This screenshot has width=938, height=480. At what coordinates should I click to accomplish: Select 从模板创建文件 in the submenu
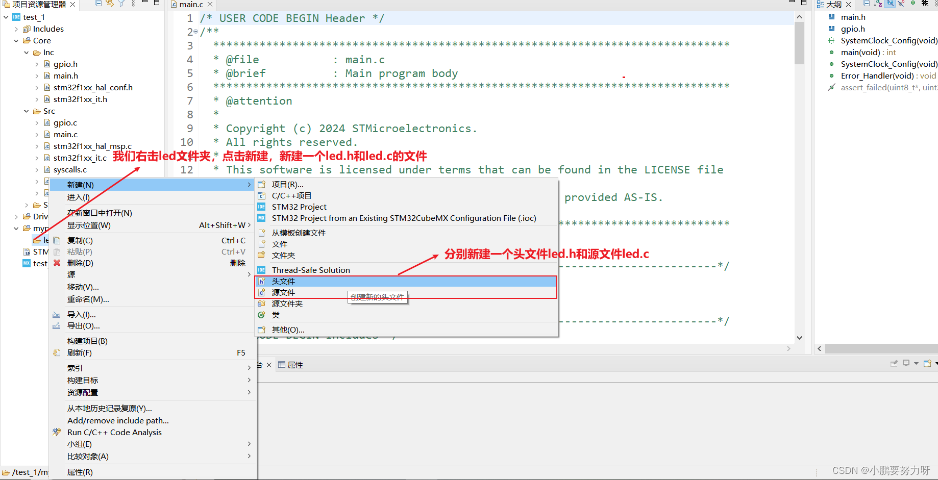[406, 233]
